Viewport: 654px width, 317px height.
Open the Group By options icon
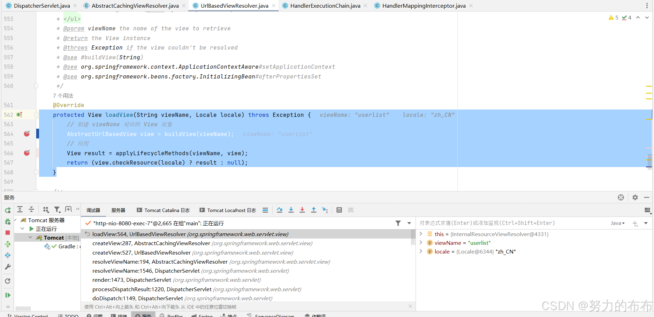point(46,209)
